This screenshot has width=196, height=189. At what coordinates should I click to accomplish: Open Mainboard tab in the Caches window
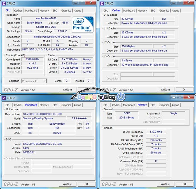point(129,11)
